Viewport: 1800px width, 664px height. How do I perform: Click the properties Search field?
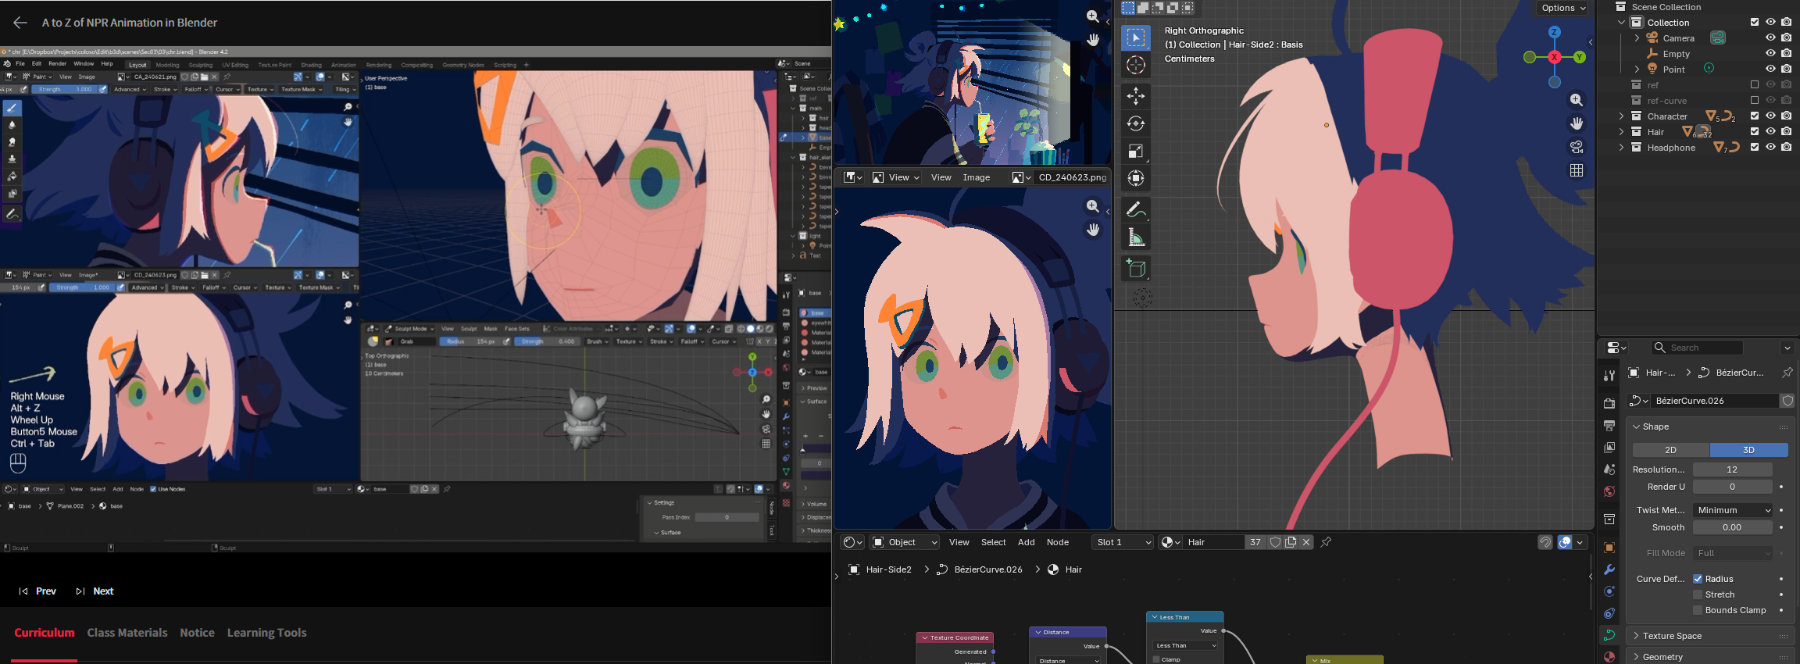[1697, 348]
